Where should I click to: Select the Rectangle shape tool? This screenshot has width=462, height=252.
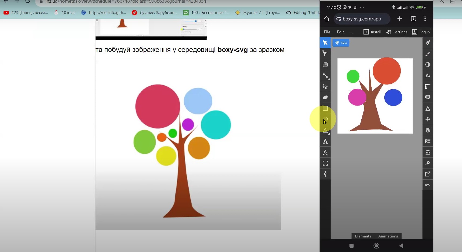[x=325, y=108]
